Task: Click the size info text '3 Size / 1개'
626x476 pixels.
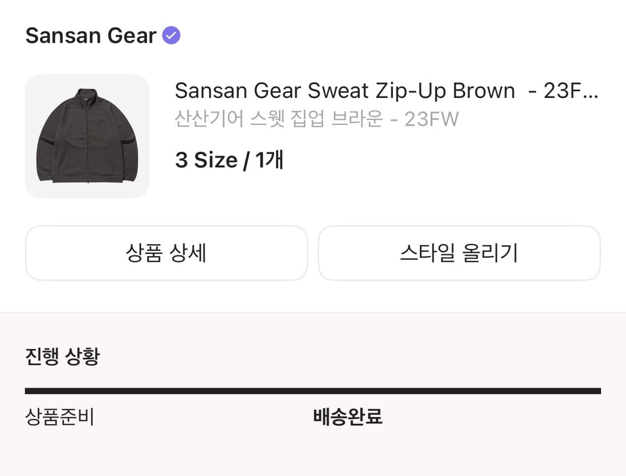Action: (x=229, y=160)
